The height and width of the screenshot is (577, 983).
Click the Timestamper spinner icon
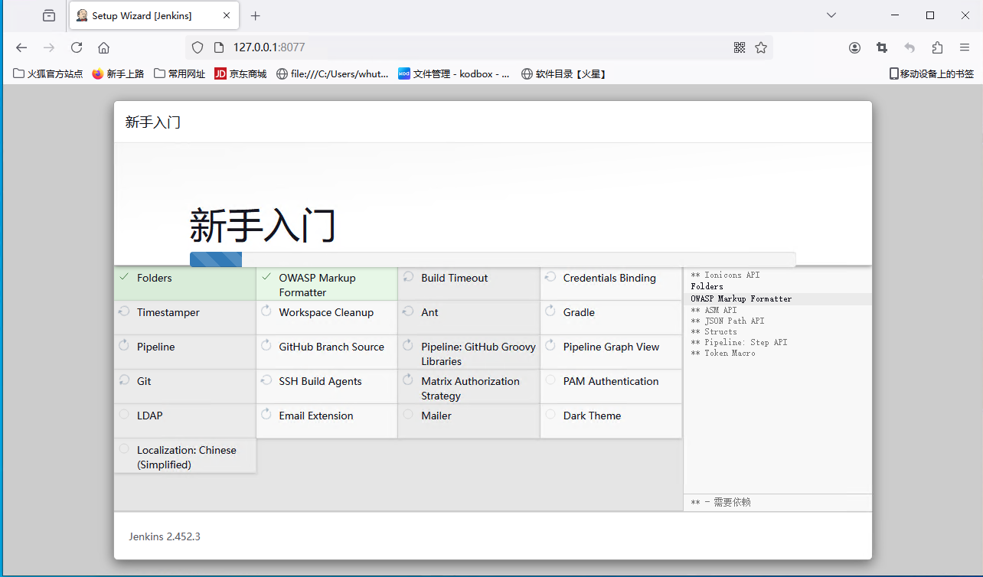124,311
